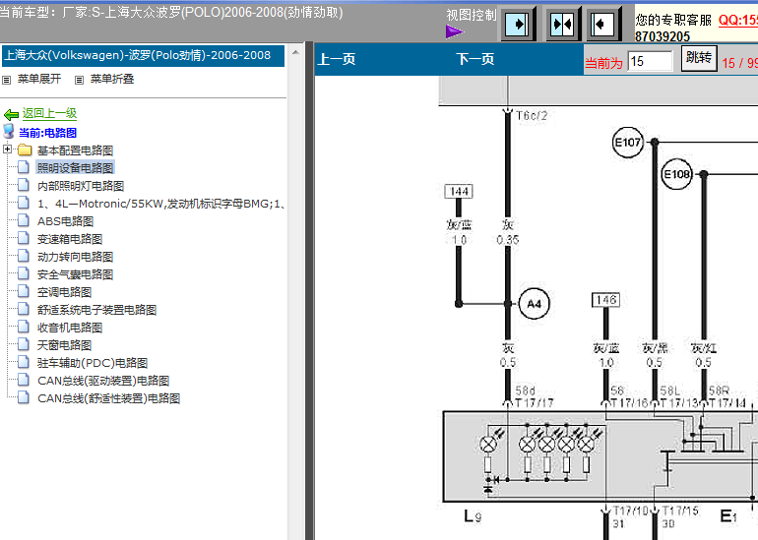Collapse all menus with 菜单折叠

click(112, 79)
